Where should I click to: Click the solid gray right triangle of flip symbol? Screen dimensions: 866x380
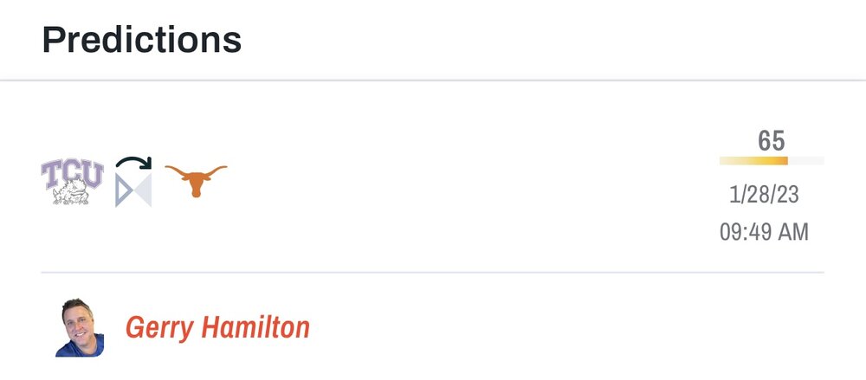[x=145, y=190]
